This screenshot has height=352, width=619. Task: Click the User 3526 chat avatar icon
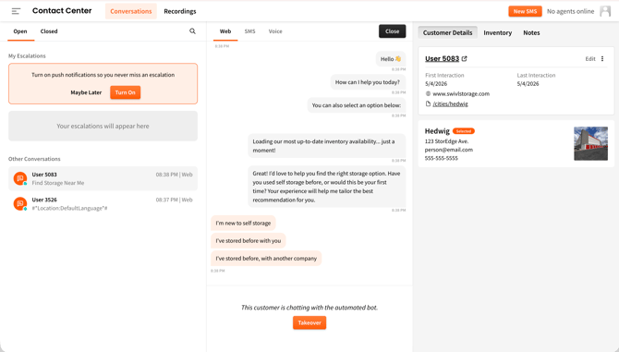20,203
